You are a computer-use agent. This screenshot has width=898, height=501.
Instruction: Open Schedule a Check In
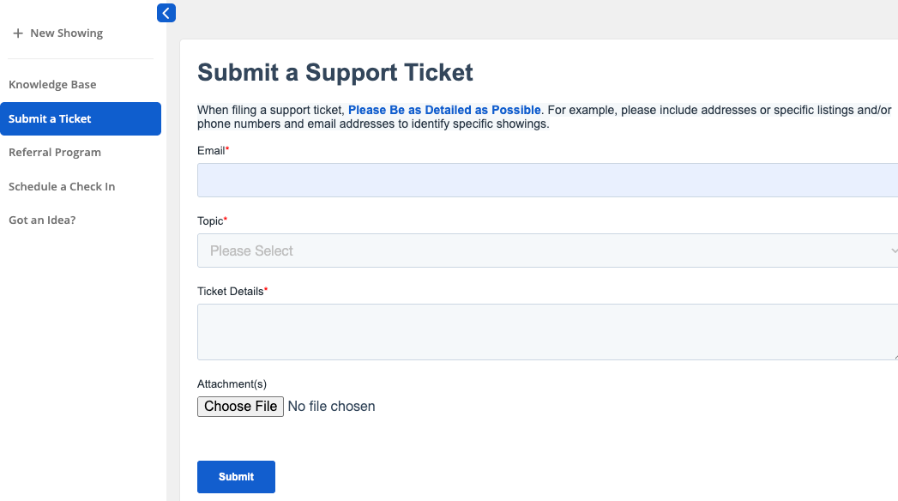pos(62,187)
